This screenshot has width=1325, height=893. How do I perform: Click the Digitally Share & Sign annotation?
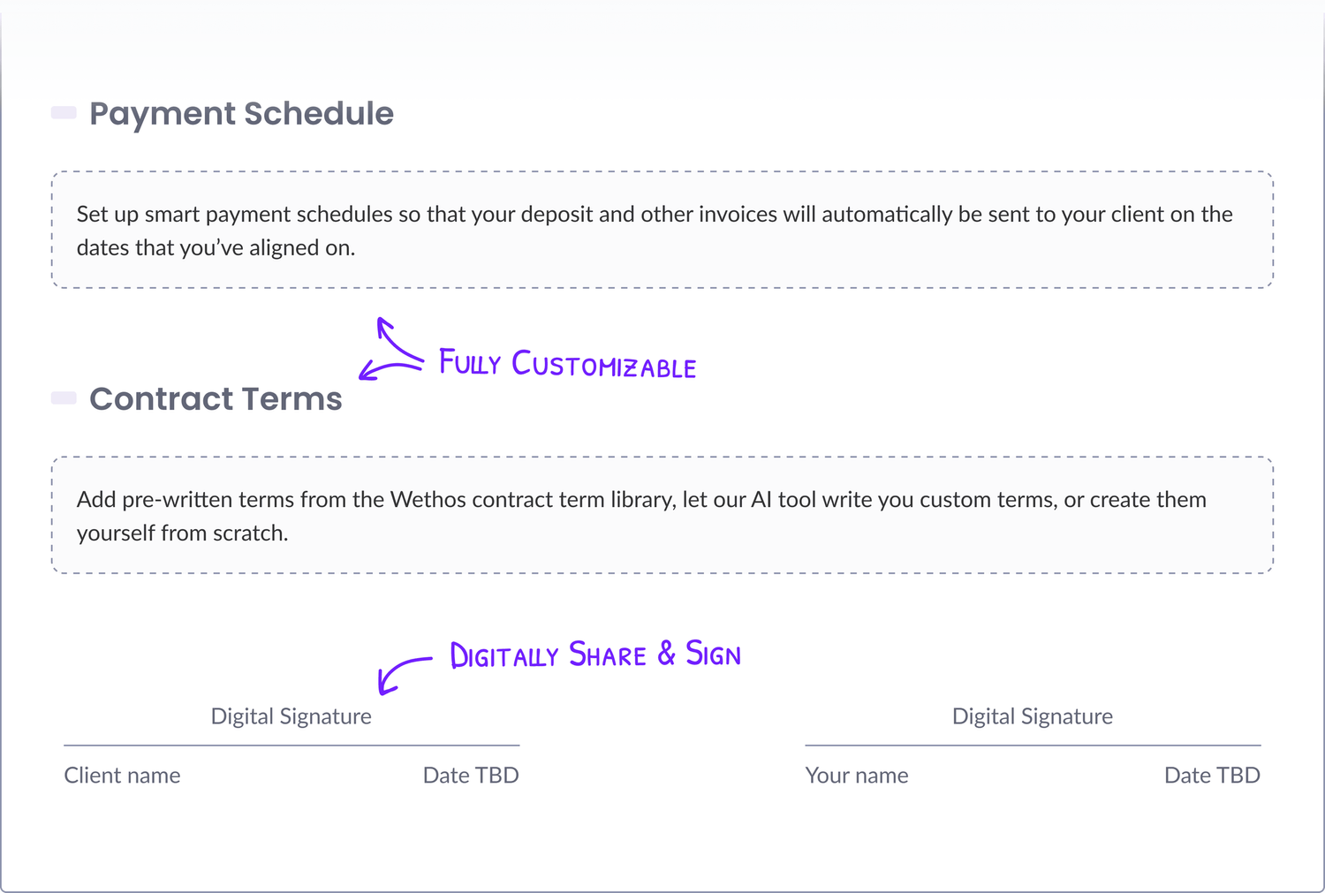pyautogui.click(x=595, y=655)
